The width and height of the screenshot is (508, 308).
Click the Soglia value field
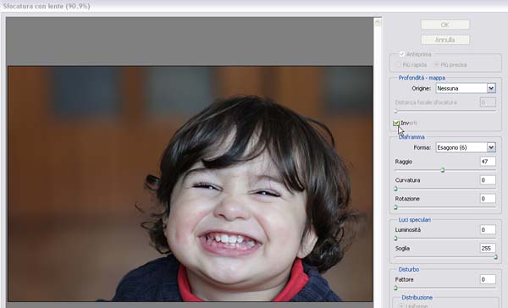488,249
